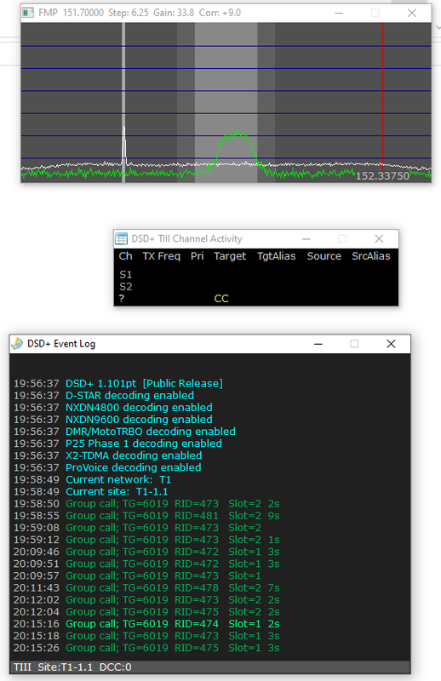Click the 20:15:18 group call log entry
The height and width of the screenshot is (681, 441).
coord(146,636)
